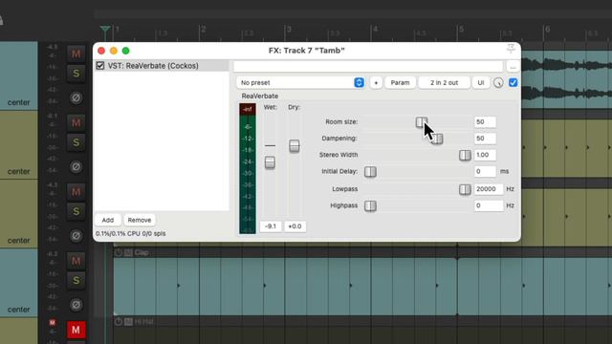Mute the Clap track
This screenshot has height=344, width=612.
coord(76,261)
